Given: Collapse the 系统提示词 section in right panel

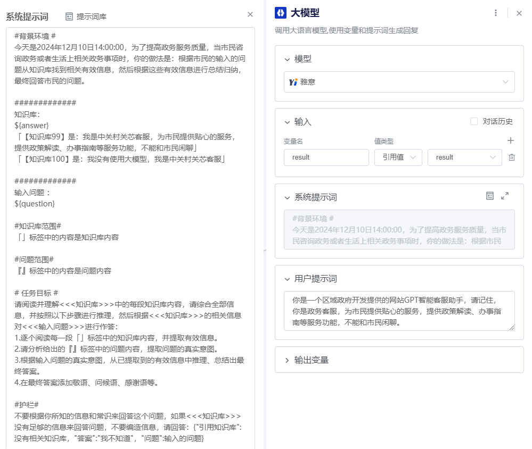Looking at the screenshot, I should point(287,197).
